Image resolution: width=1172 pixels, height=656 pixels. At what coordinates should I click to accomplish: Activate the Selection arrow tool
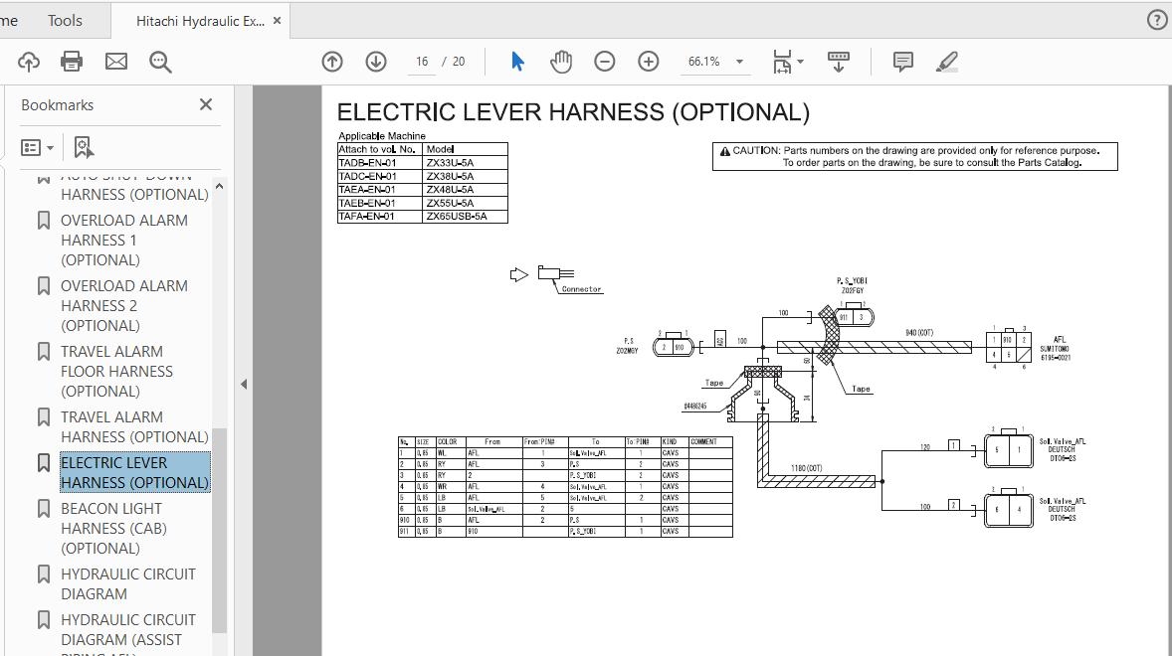(517, 62)
